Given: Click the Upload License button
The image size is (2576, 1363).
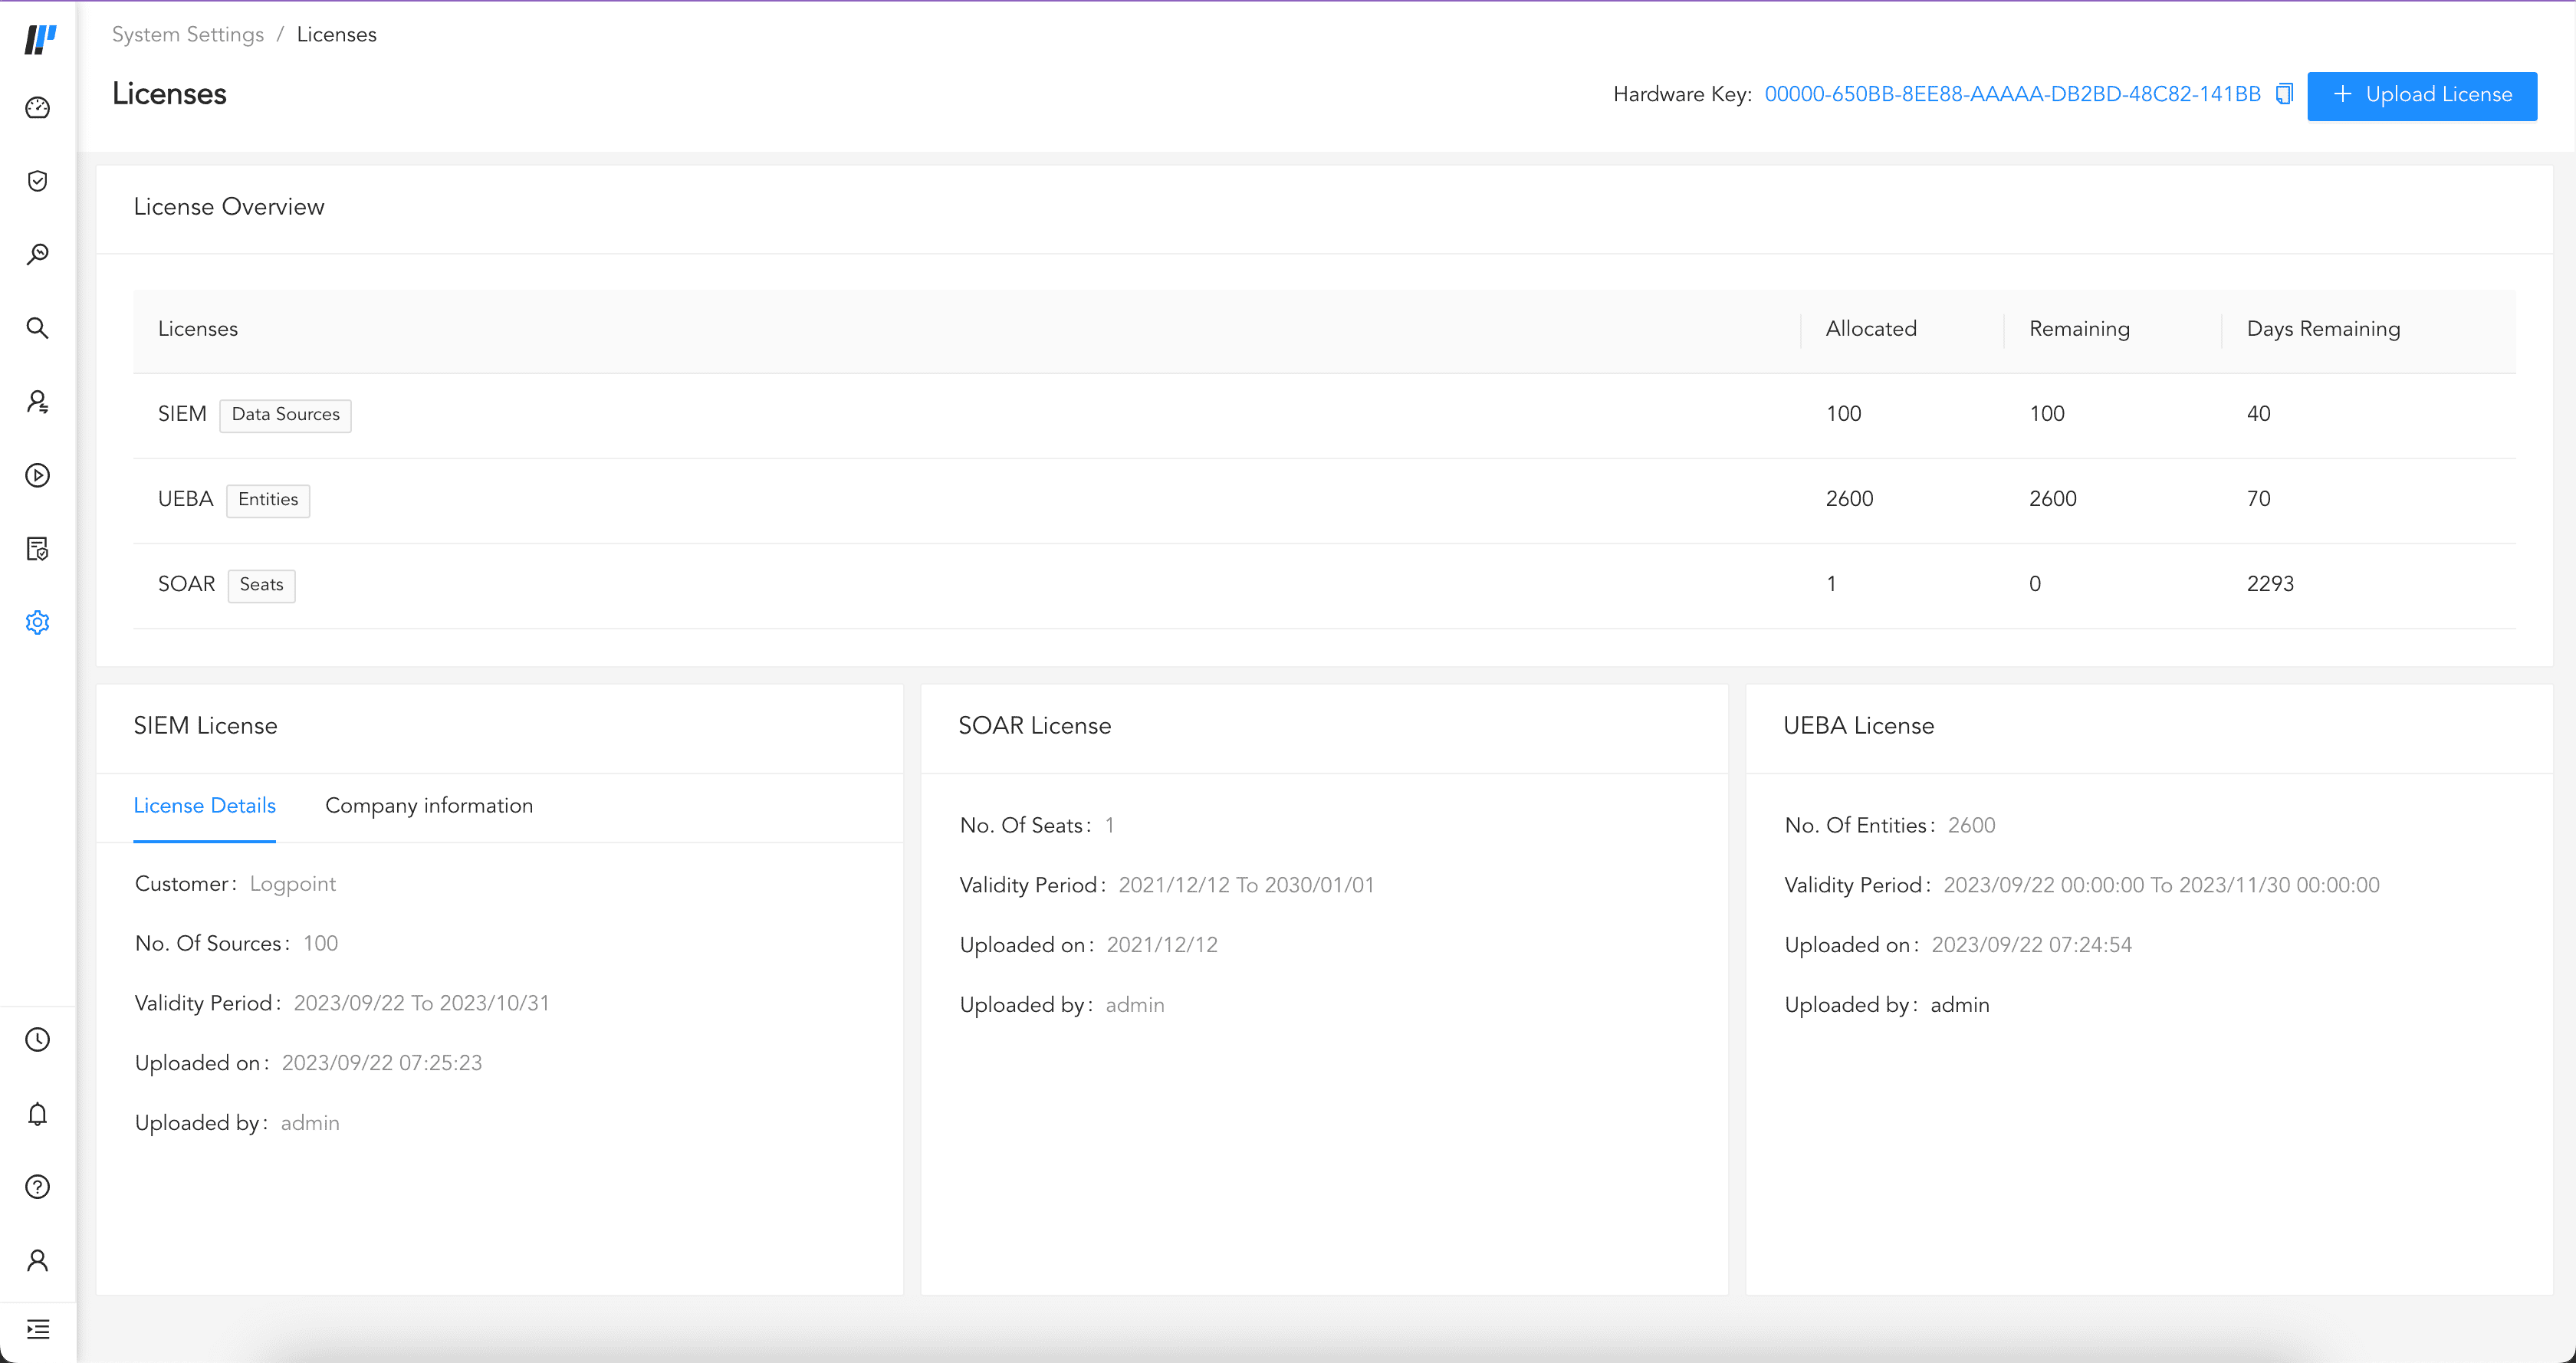Looking at the screenshot, I should (2421, 95).
